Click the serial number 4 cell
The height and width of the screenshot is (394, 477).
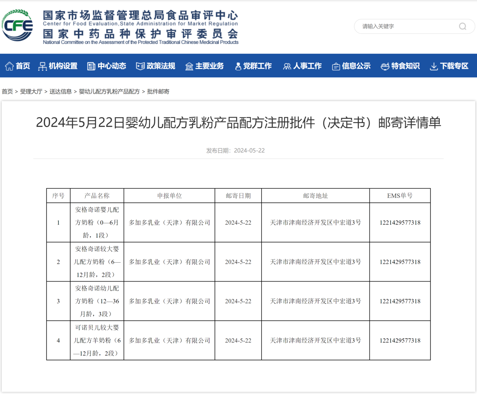(58, 340)
